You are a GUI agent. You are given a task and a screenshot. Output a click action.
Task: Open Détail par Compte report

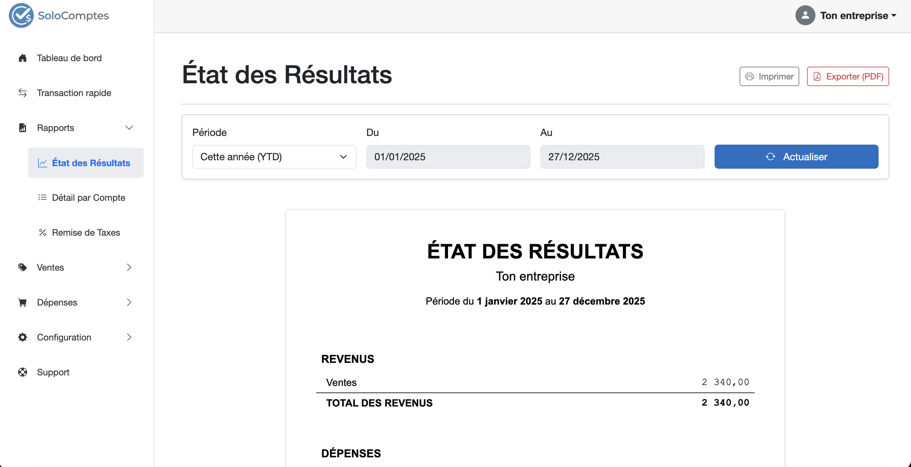coord(88,198)
